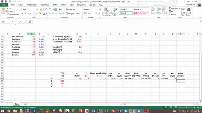Apply percent style format
Screen dimensions: 202x113
coord(89,13)
